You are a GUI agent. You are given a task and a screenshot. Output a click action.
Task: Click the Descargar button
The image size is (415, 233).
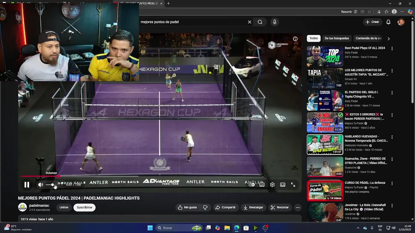coord(254,207)
